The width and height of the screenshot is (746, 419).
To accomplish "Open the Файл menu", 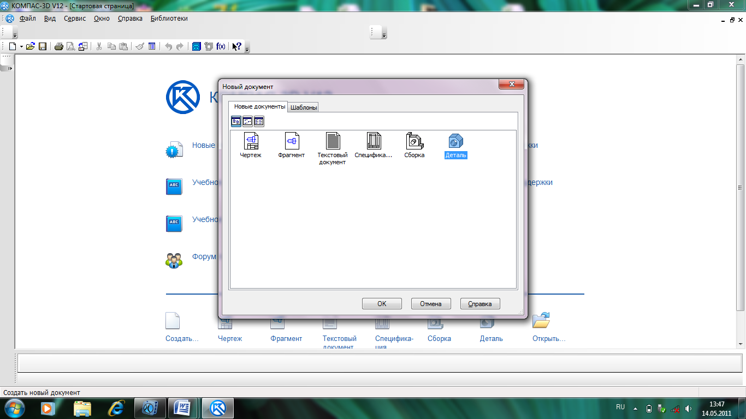I will [27, 18].
